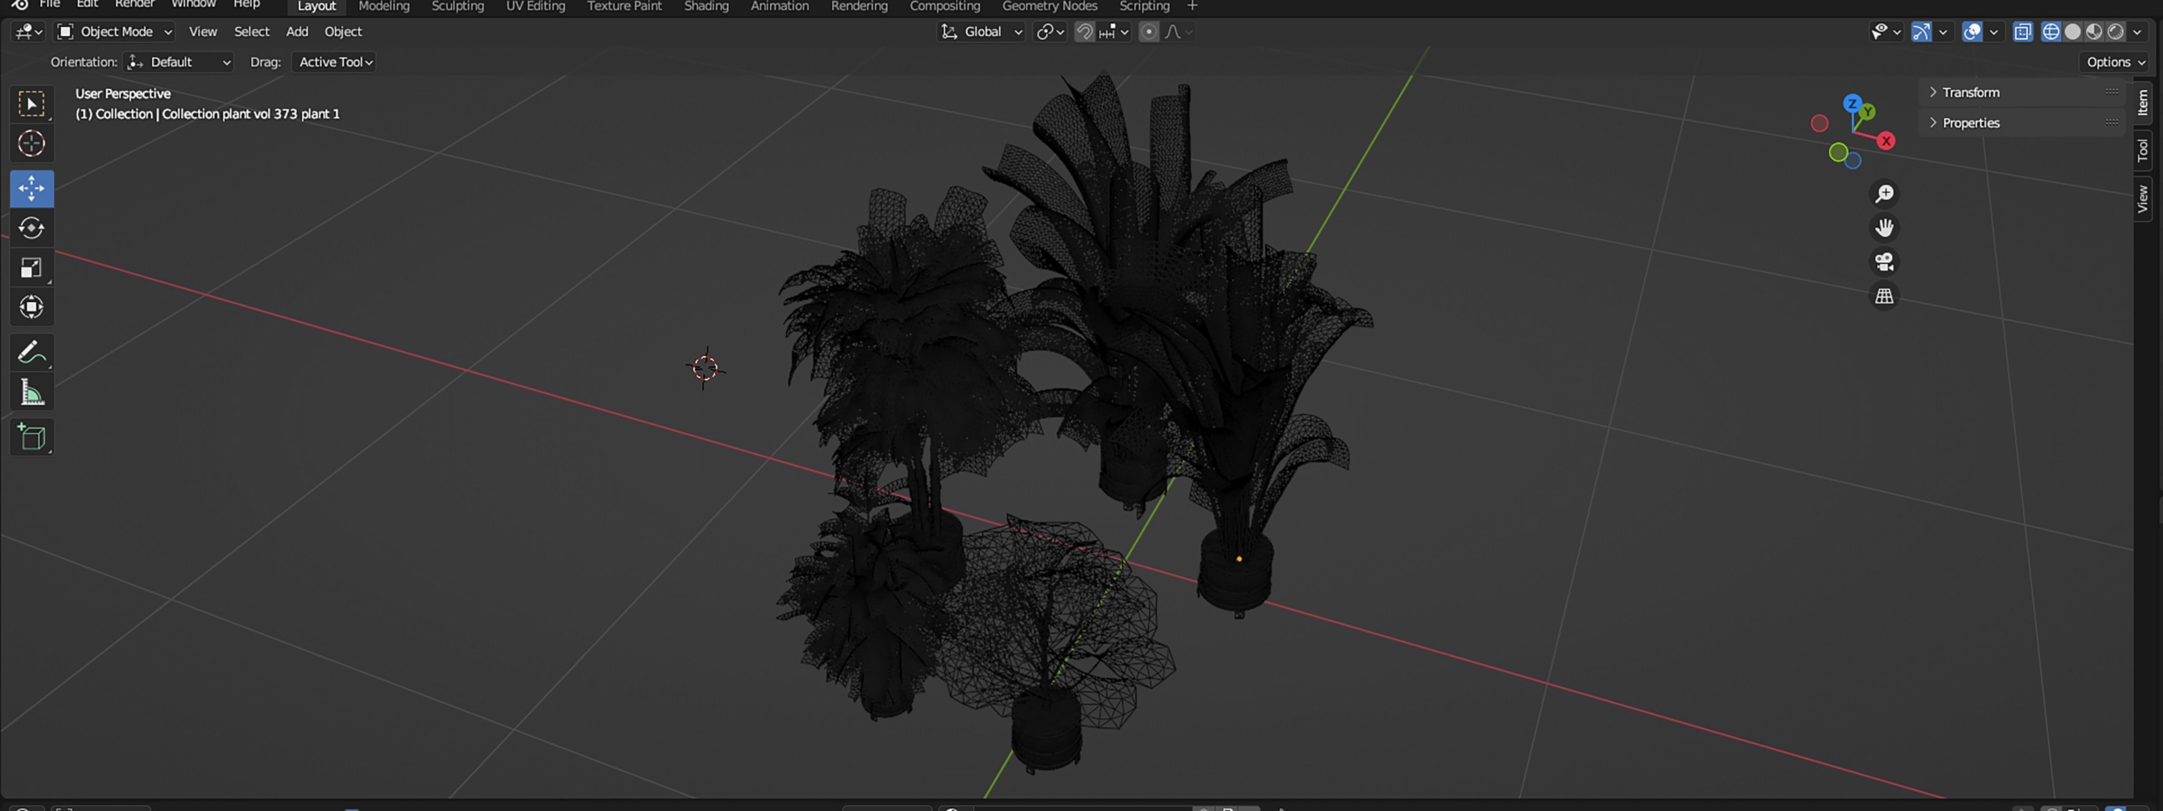Open the View sidebar tab
This screenshot has width=2163, height=811.
[x=2144, y=199]
